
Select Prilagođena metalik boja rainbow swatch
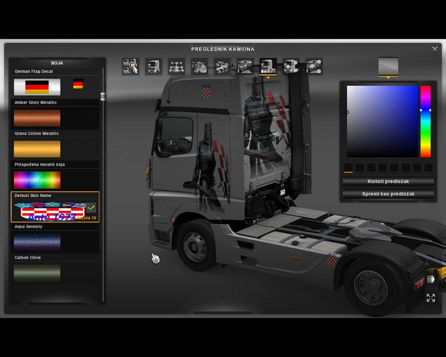pos(37,180)
